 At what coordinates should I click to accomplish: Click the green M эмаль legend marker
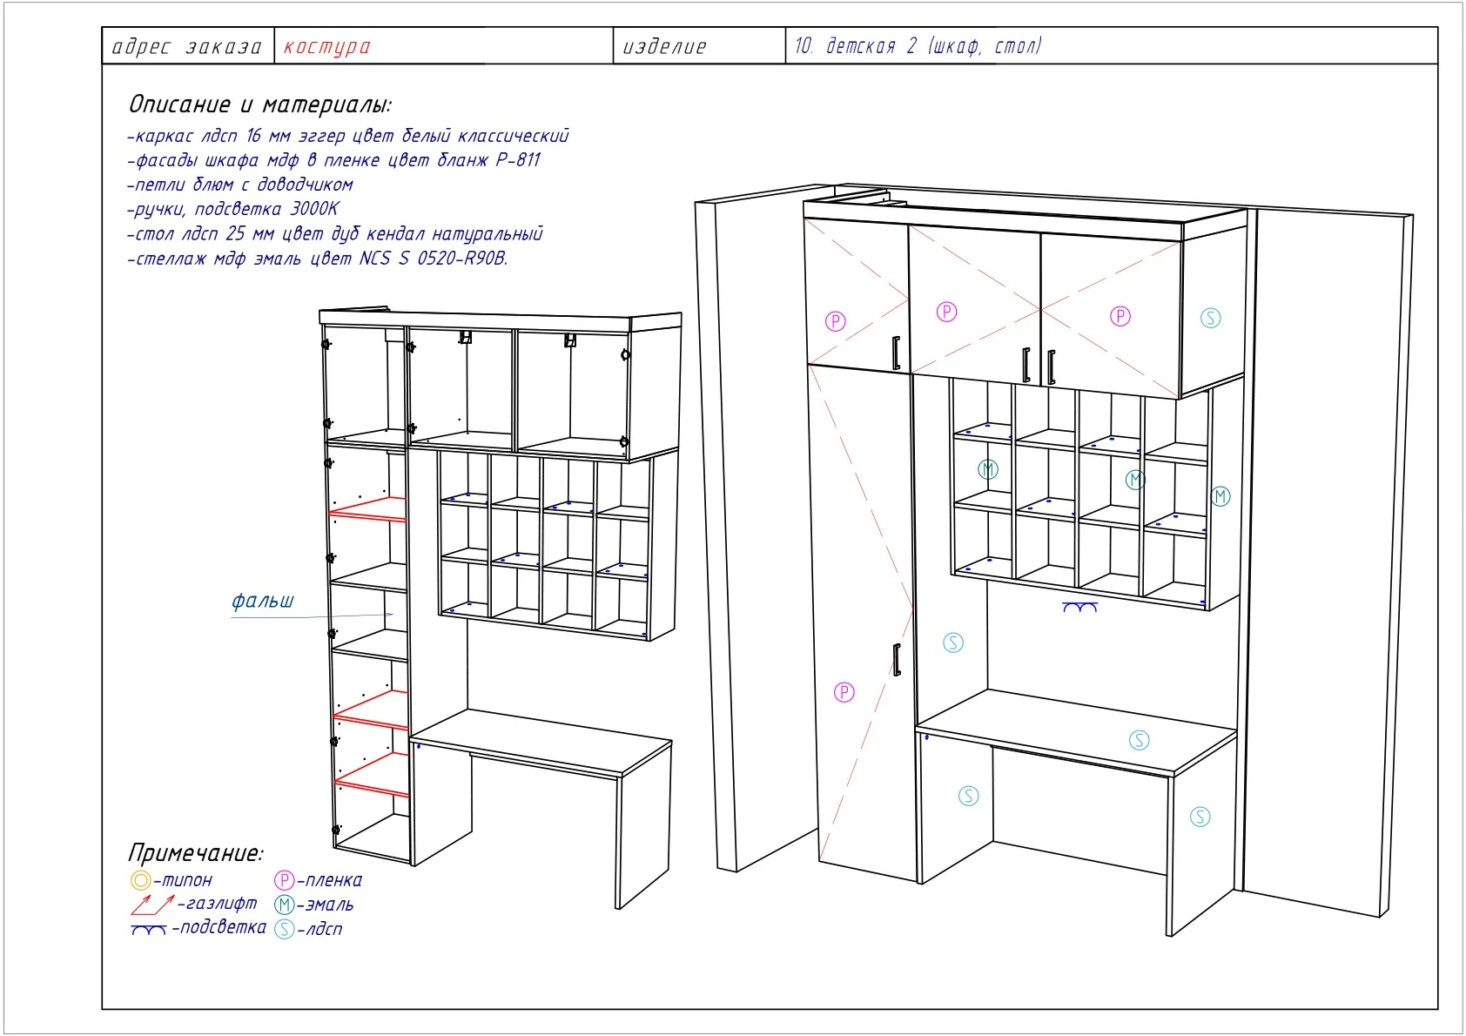(x=284, y=905)
